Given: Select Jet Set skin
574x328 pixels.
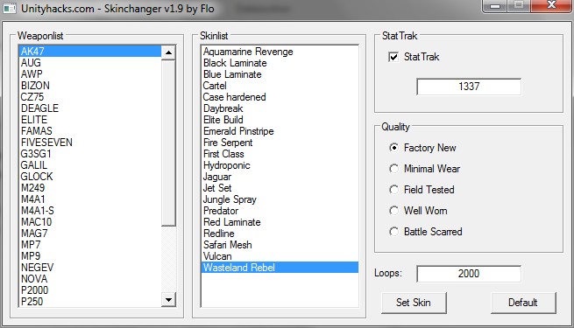Looking at the screenshot, I should 280,188.
